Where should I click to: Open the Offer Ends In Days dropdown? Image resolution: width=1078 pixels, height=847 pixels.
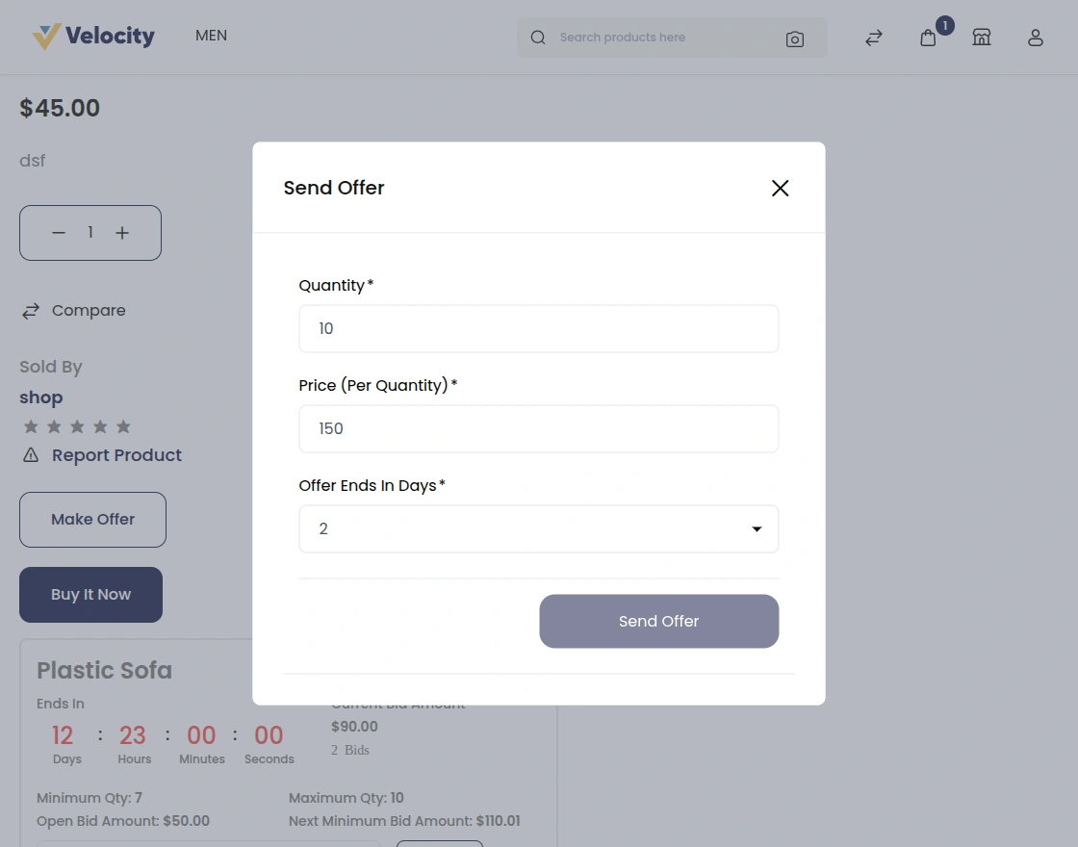[539, 528]
